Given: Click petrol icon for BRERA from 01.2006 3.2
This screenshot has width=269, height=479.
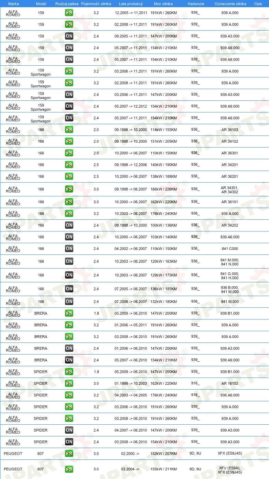Looking at the screenshot, I should click(x=69, y=325).
